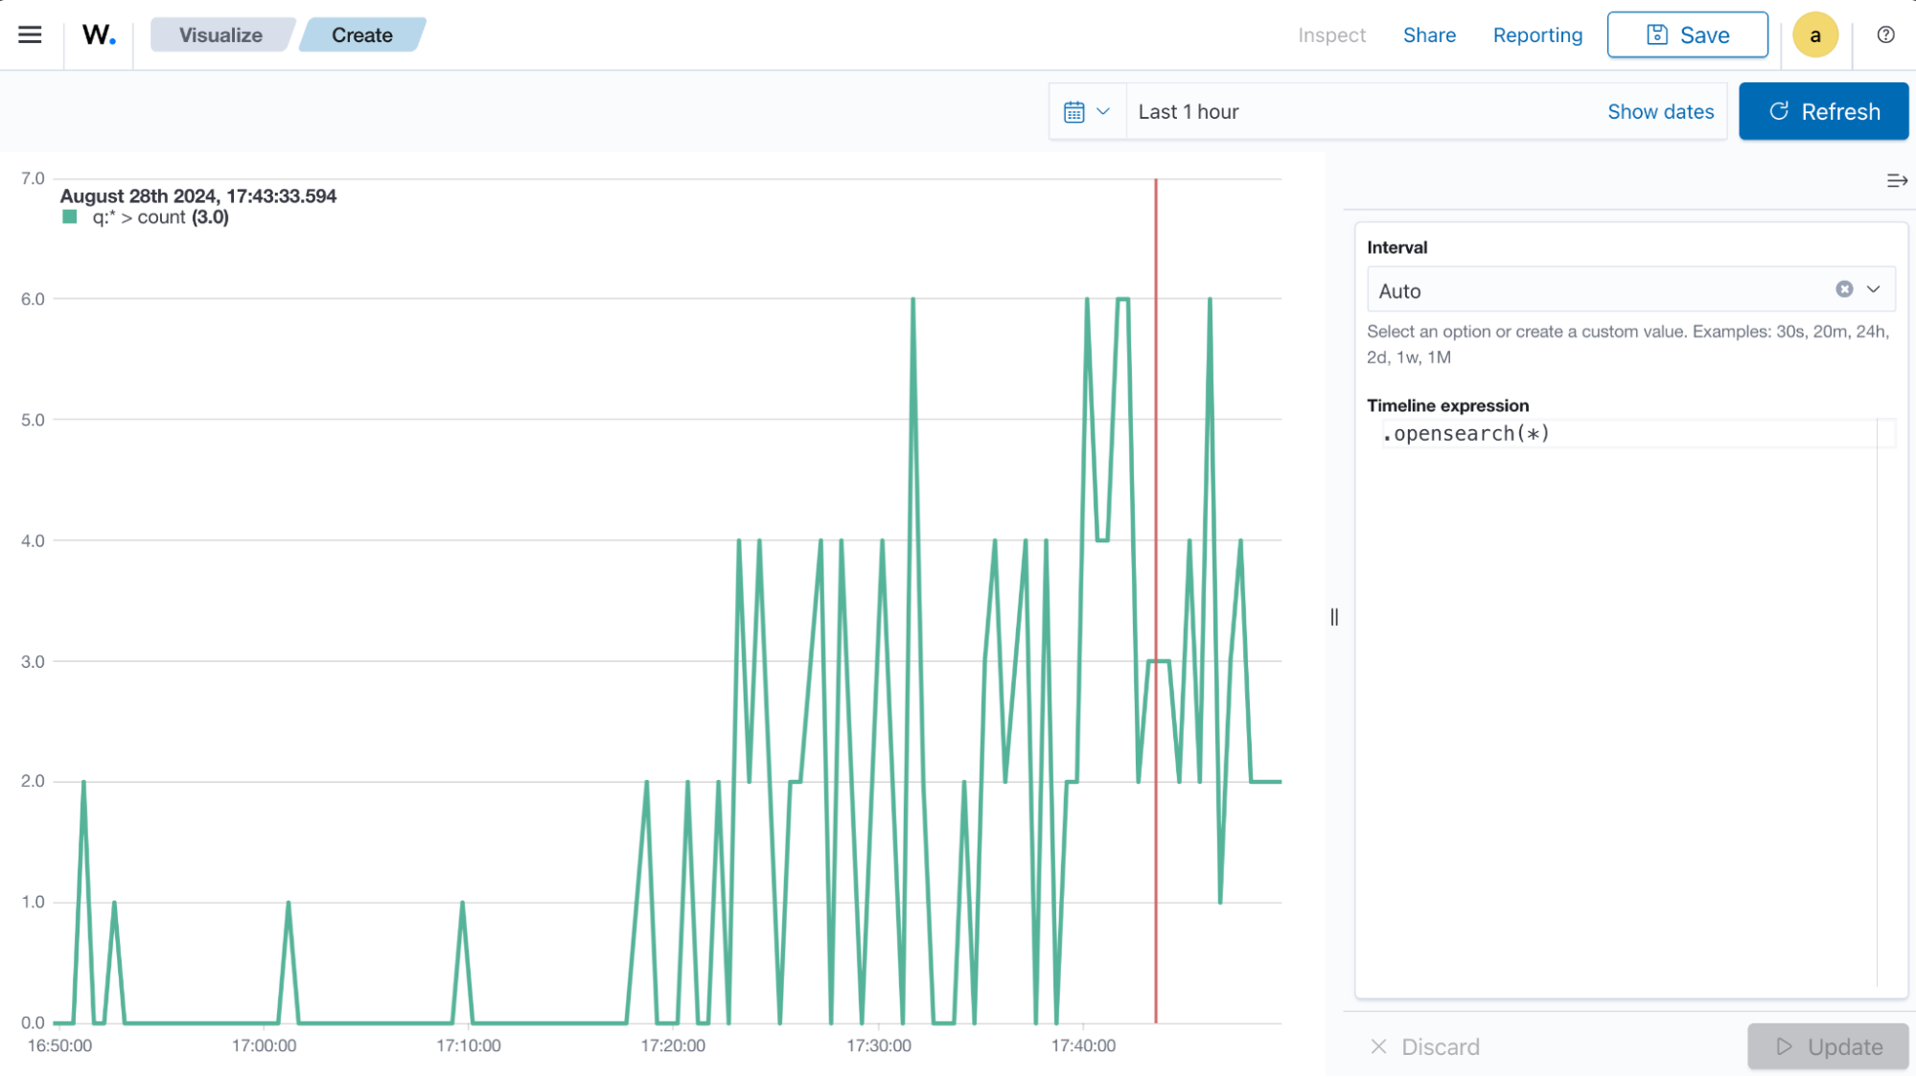Expand the quick time range chevron
The width and height of the screenshot is (1916, 1077).
[1104, 111]
